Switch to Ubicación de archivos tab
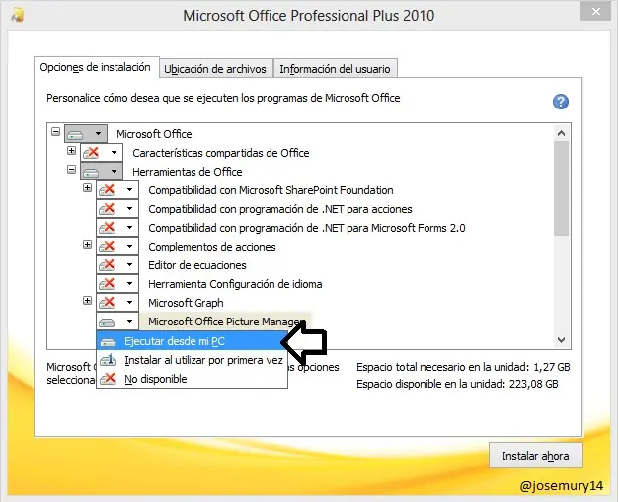 [x=215, y=69]
